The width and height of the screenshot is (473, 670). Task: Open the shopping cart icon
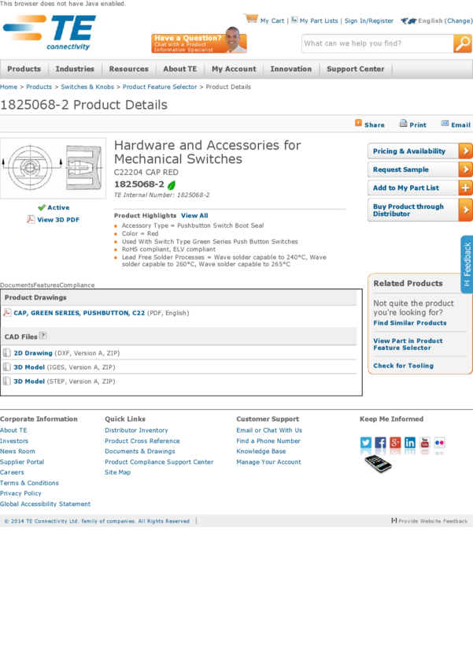click(251, 19)
